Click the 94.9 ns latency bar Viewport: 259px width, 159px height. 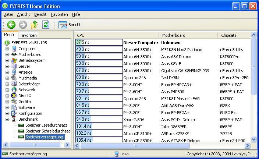tap(99, 119)
